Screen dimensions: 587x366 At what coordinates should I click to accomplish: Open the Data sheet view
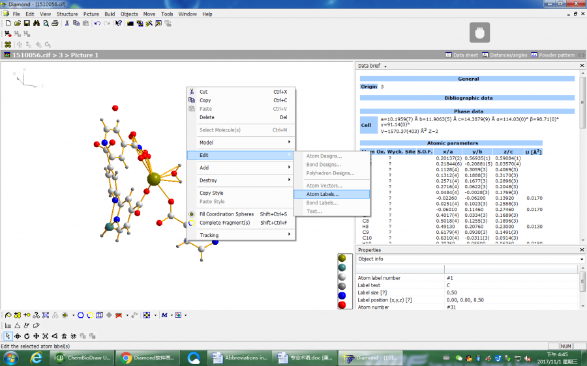pos(462,55)
